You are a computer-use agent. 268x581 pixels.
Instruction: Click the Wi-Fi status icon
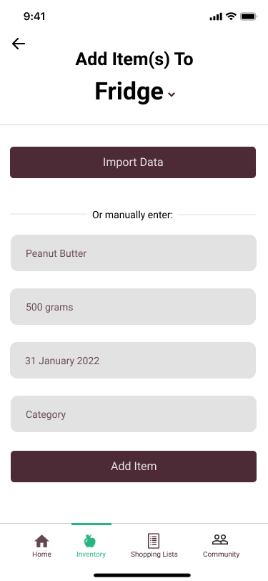232,16
